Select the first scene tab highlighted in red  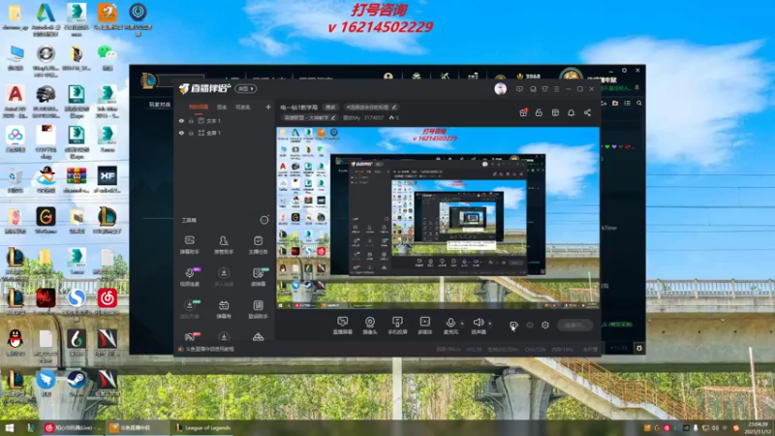click(x=199, y=107)
